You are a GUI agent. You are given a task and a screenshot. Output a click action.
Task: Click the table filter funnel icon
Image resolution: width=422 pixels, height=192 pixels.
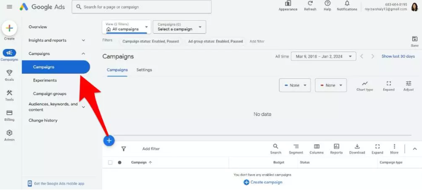tap(123, 149)
